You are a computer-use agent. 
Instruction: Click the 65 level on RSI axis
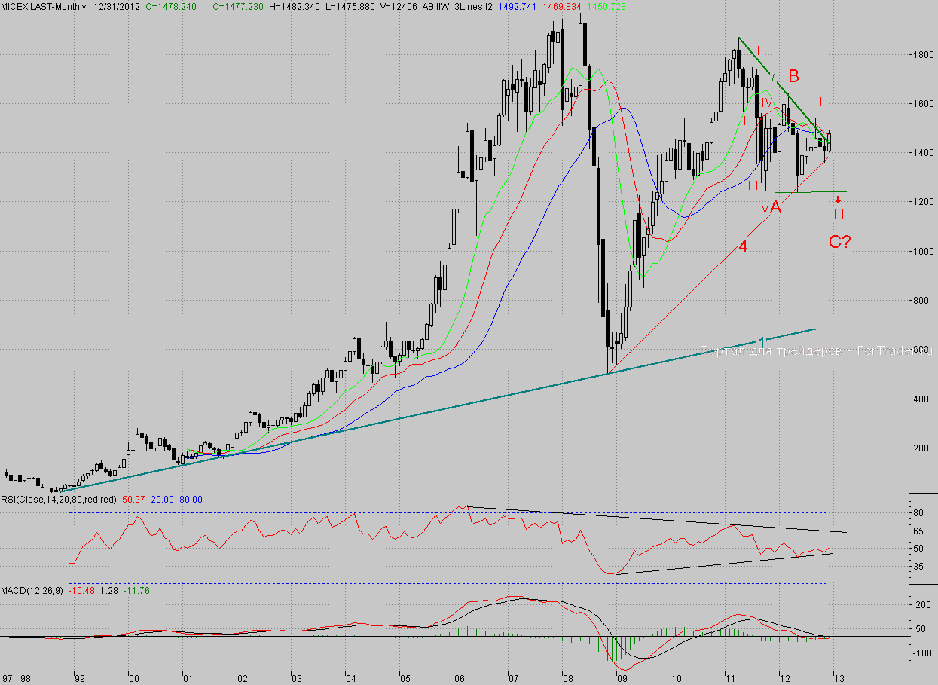[x=917, y=531]
